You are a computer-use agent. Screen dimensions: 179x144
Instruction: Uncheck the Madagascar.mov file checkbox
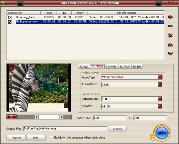tap(10, 22)
